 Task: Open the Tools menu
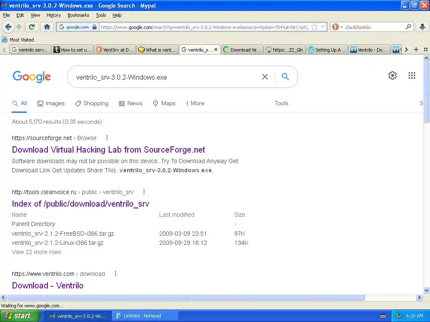click(x=101, y=15)
